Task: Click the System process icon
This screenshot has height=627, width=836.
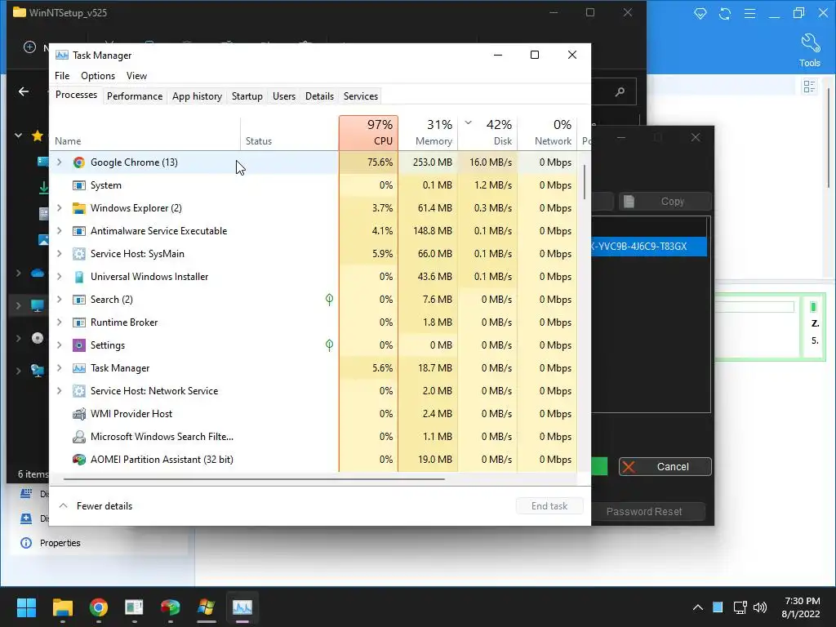Action: [x=79, y=185]
